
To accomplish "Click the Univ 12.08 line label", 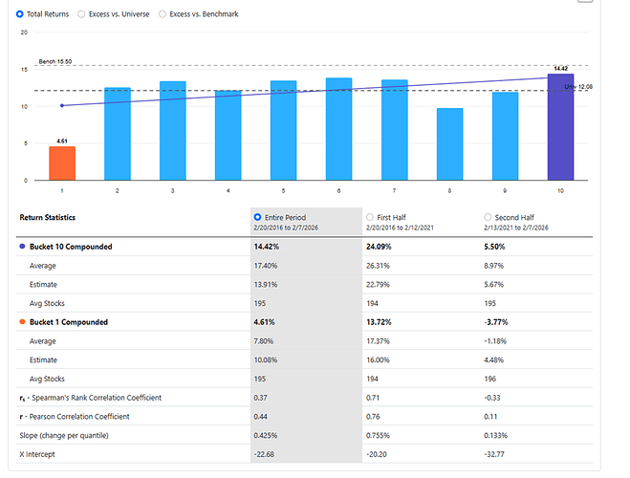I will click(583, 87).
